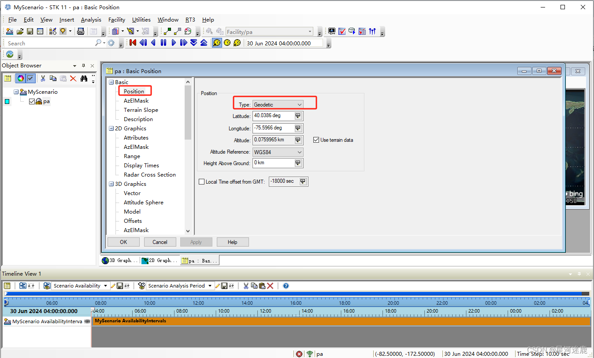The height and width of the screenshot is (358, 594).
Task: Open the Position Type Geodetic dropdown
Action: [x=278, y=104]
